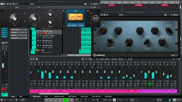Toggle Read automation in compressor window
Viewport: 182px width, 102px height.
tap(8, 4)
